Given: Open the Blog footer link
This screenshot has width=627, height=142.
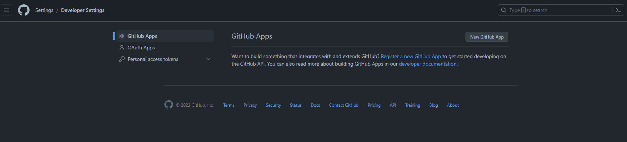Looking at the screenshot, I should point(433,105).
